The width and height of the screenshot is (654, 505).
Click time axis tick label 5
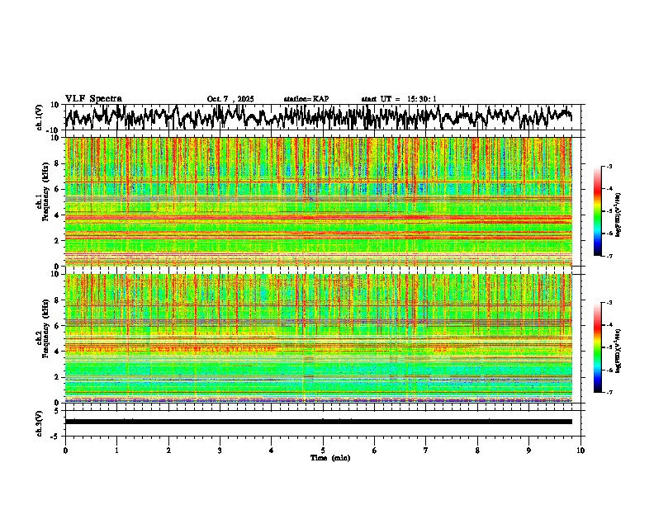(x=323, y=451)
